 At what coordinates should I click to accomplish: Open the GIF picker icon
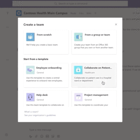(47, 136)
